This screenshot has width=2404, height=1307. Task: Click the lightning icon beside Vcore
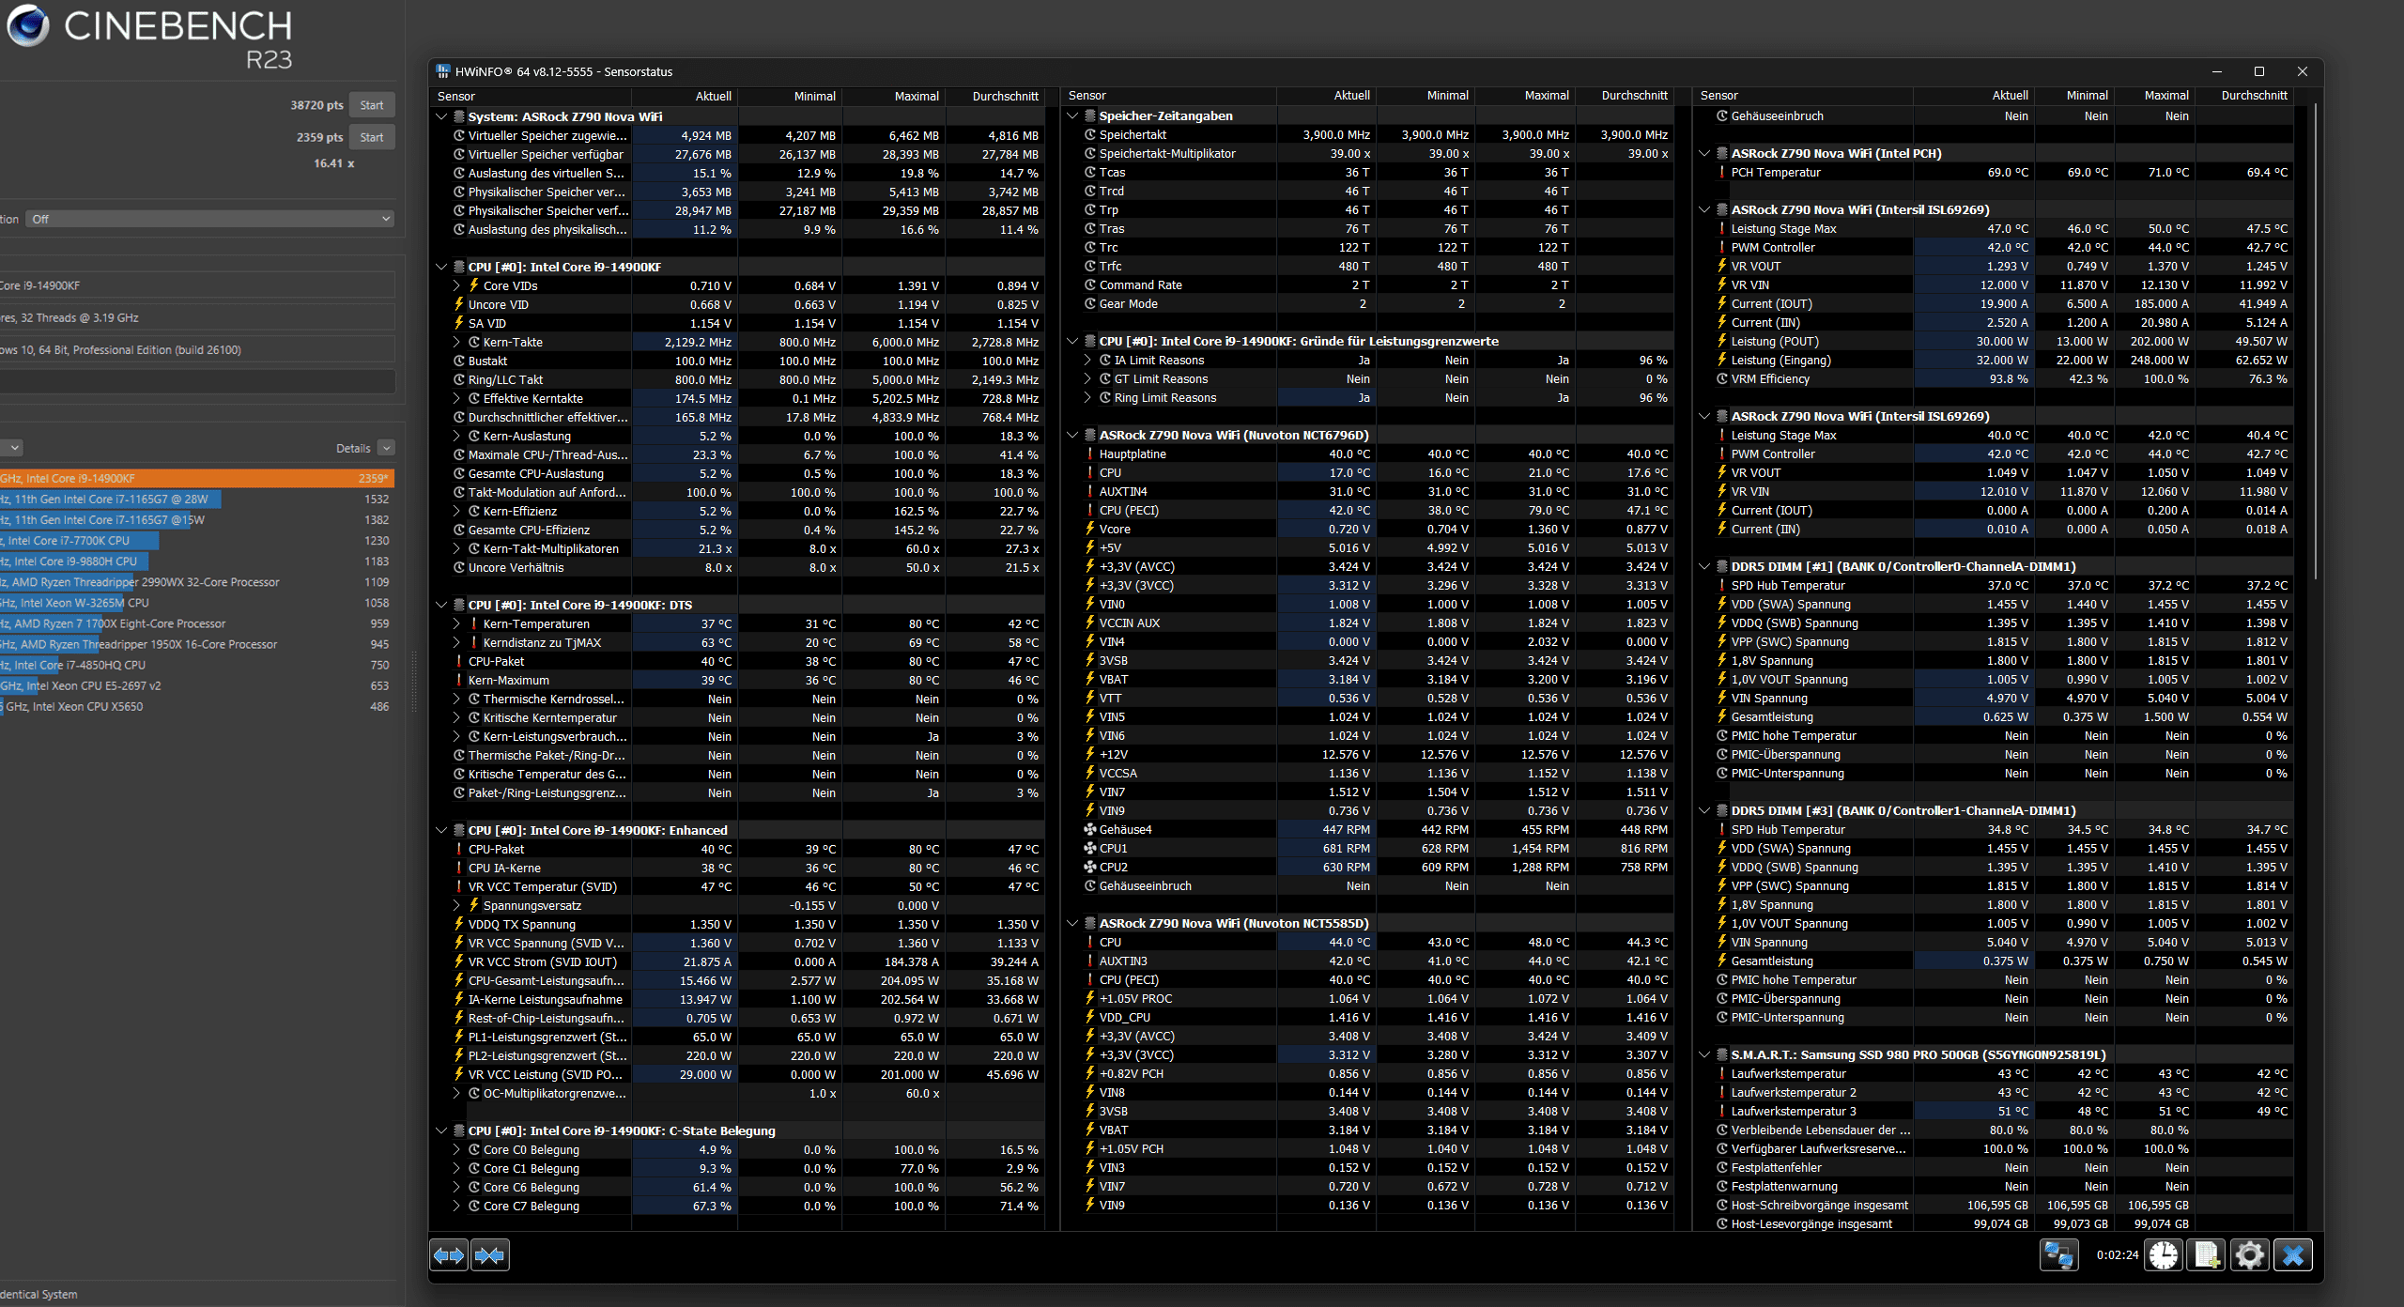(x=1090, y=529)
